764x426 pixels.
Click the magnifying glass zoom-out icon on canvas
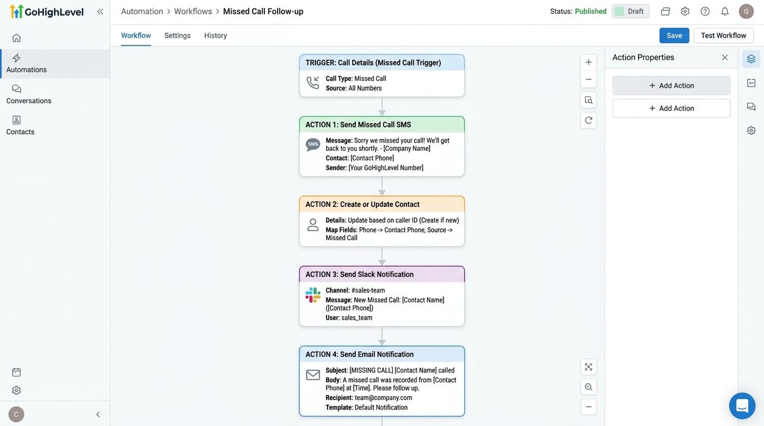[589, 387]
